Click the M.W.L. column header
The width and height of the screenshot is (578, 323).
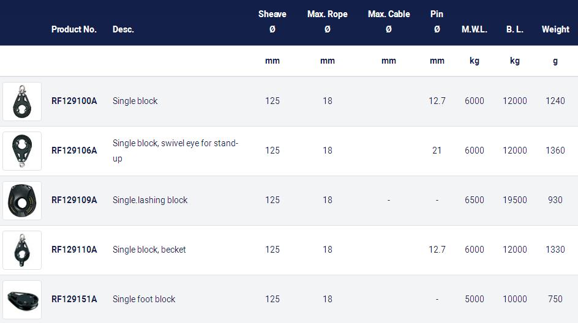click(475, 29)
